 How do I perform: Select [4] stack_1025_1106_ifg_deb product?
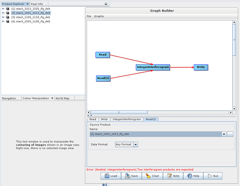[x=31, y=22]
